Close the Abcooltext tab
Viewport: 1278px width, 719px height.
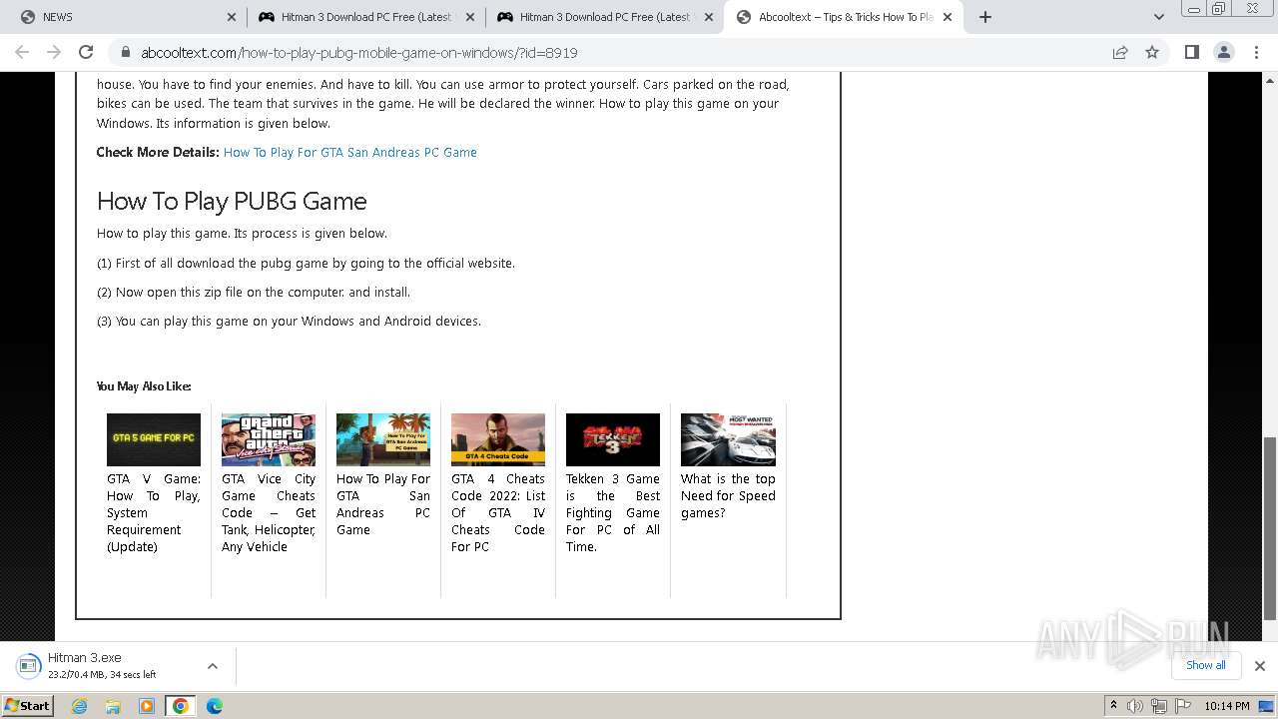click(x=948, y=17)
